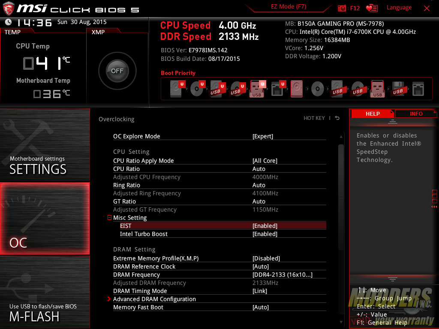
Task: Click the Overclocking page heading
Action: click(117, 119)
